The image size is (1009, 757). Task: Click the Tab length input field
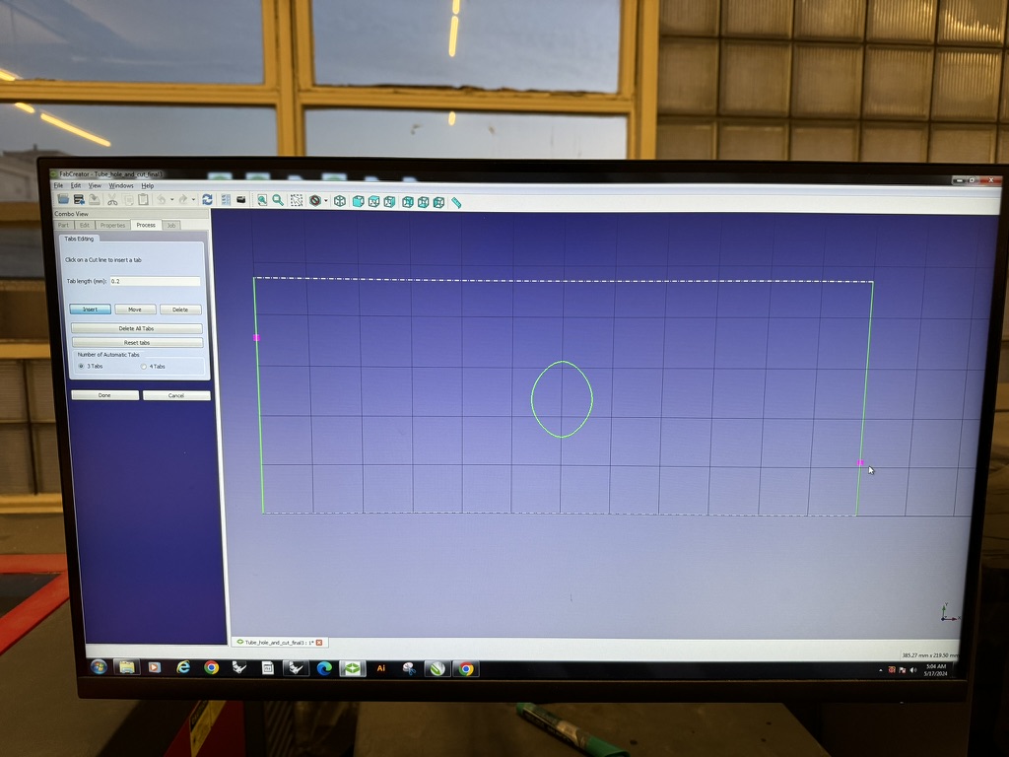tap(155, 281)
